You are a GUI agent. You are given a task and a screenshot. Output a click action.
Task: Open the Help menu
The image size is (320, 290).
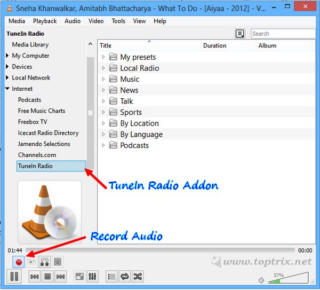(160, 21)
